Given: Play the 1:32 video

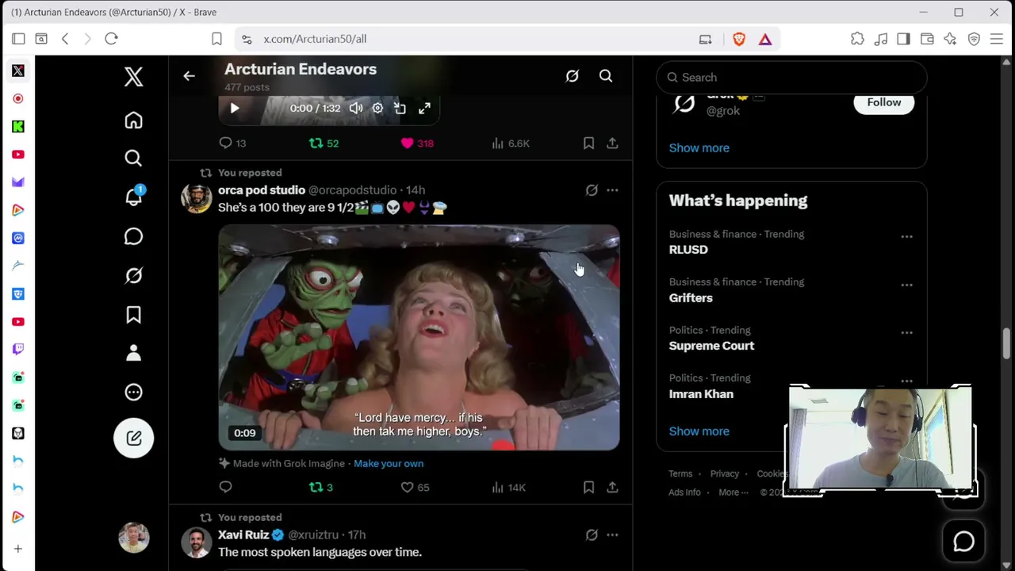Looking at the screenshot, I should click(235, 109).
